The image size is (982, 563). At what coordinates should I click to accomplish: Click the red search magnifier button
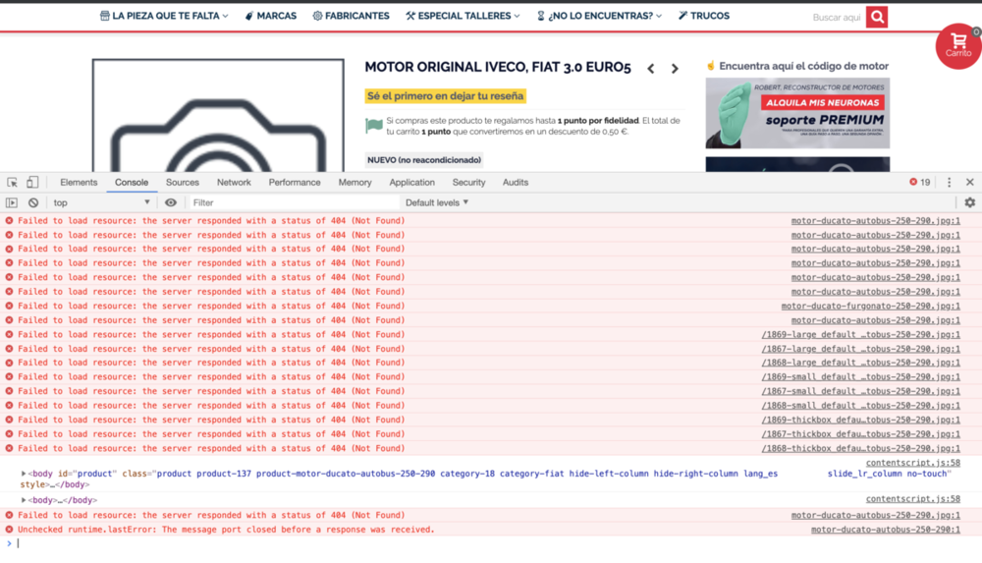pyautogui.click(x=877, y=17)
